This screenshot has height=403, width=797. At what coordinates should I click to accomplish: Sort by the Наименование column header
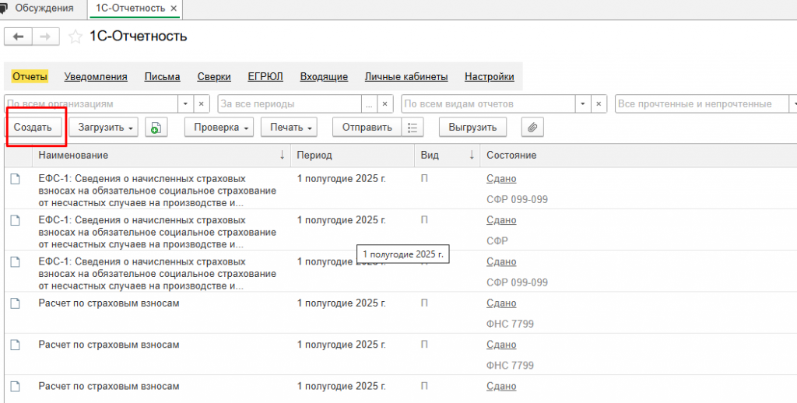161,156
